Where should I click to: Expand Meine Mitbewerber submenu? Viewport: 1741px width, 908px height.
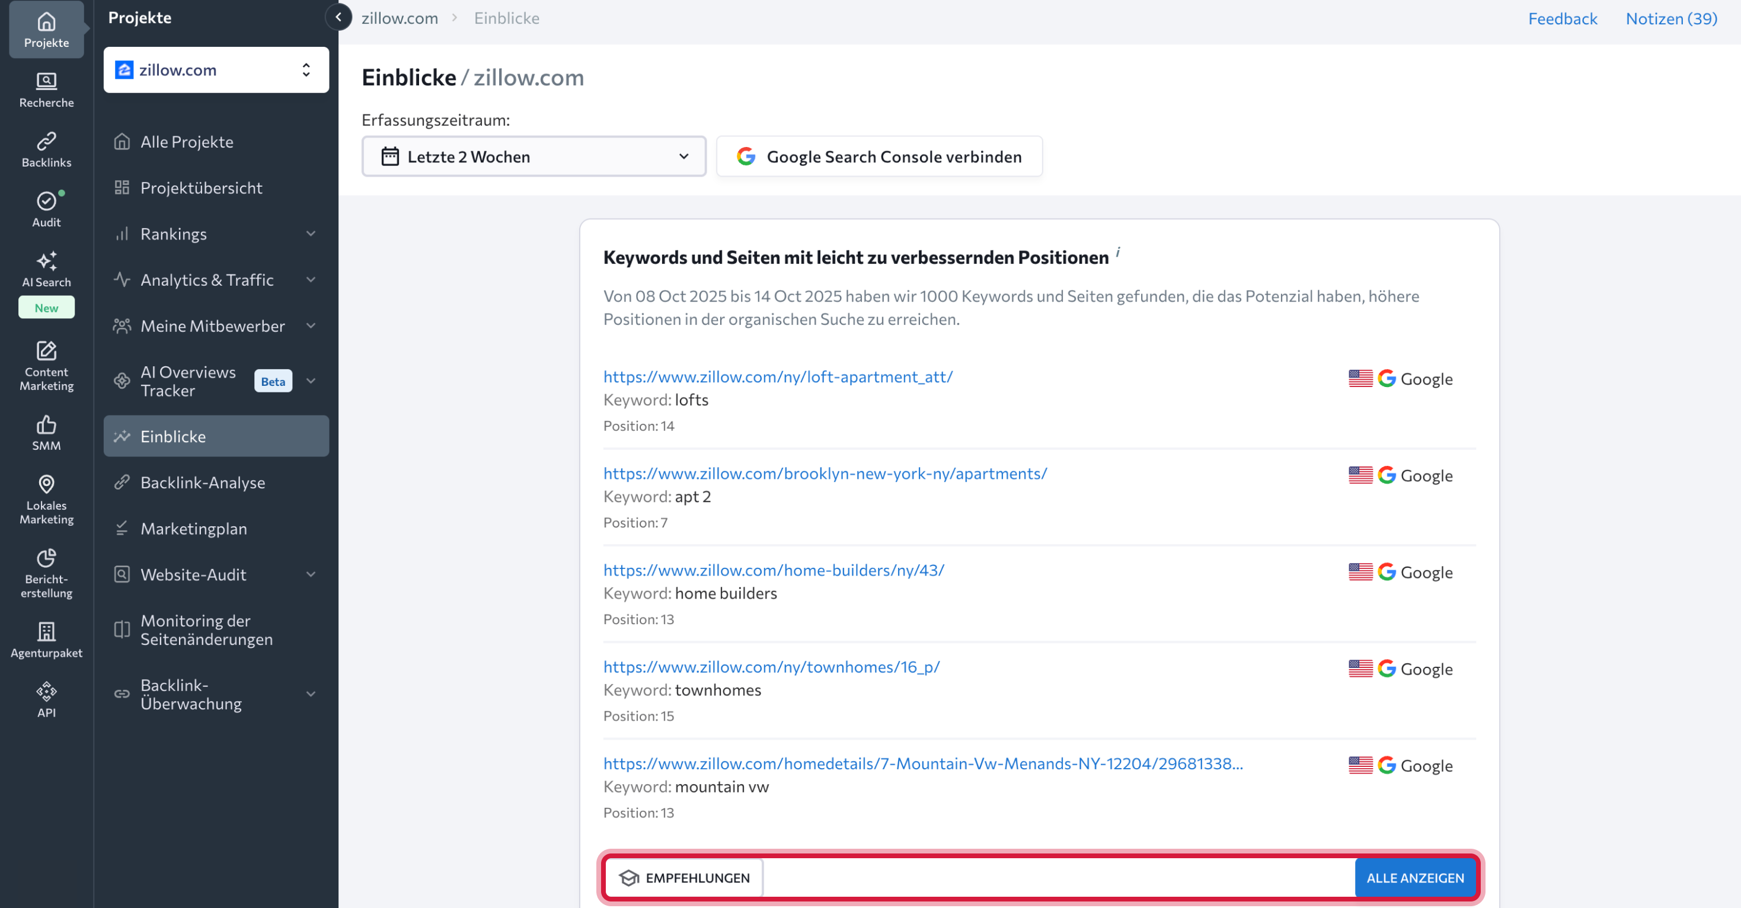[216, 325]
